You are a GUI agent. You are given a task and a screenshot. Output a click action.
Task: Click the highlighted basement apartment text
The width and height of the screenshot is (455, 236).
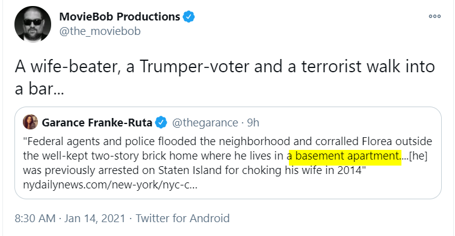click(345, 157)
